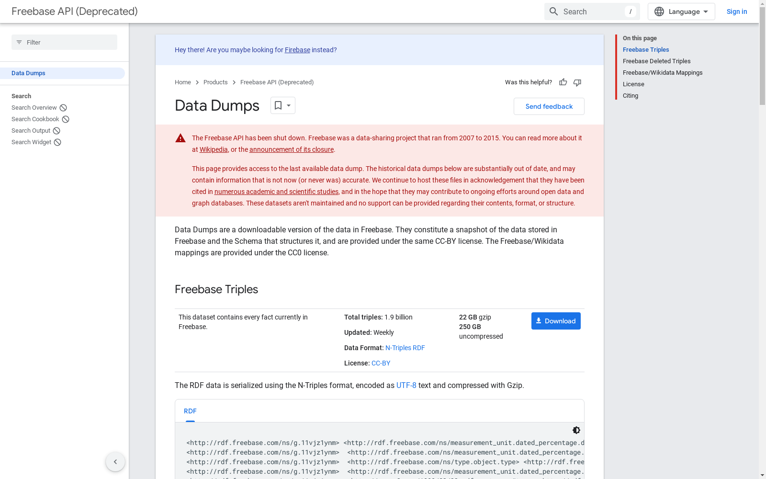The width and height of the screenshot is (766, 479).
Task: Click the bookmark icon beside Data Dumps
Action: 278,105
